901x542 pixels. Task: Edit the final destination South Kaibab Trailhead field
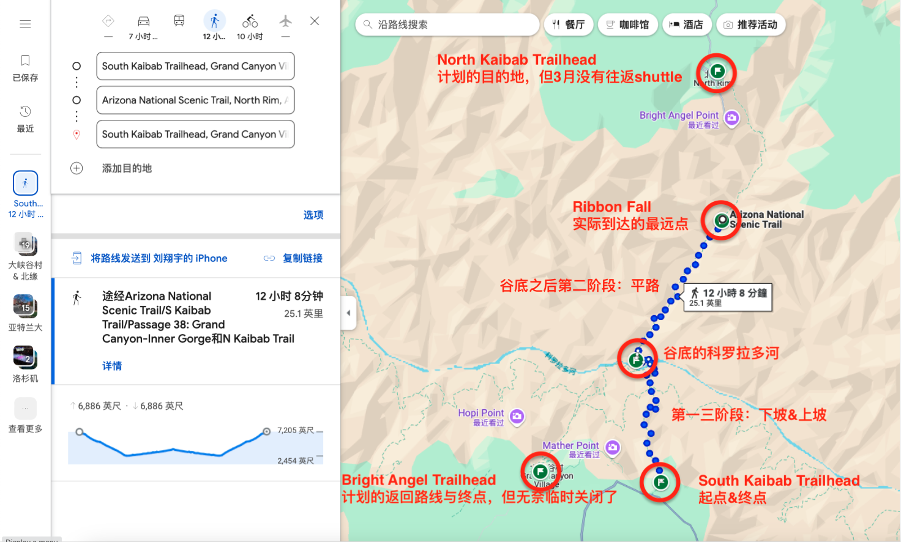click(195, 134)
